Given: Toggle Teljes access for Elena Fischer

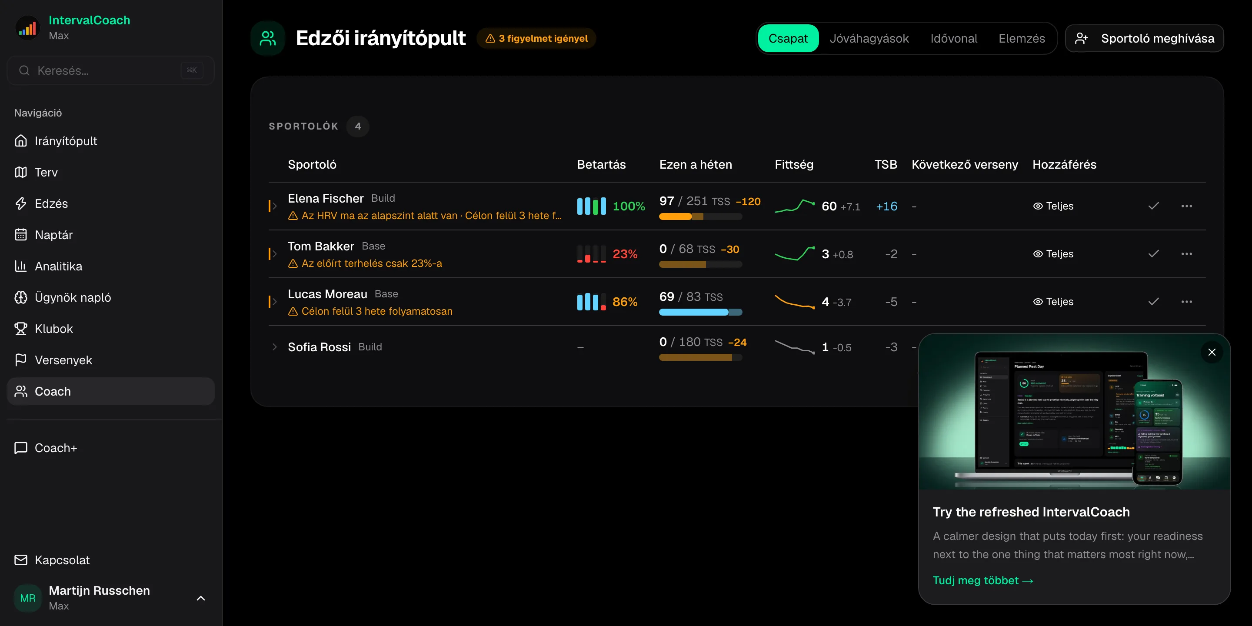Looking at the screenshot, I should pos(1053,206).
